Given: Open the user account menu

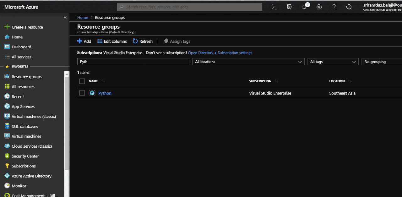Looking at the screenshot, I should tap(382, 7).
